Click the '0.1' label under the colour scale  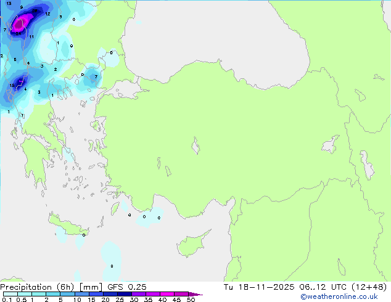click(x=7, y=300)
